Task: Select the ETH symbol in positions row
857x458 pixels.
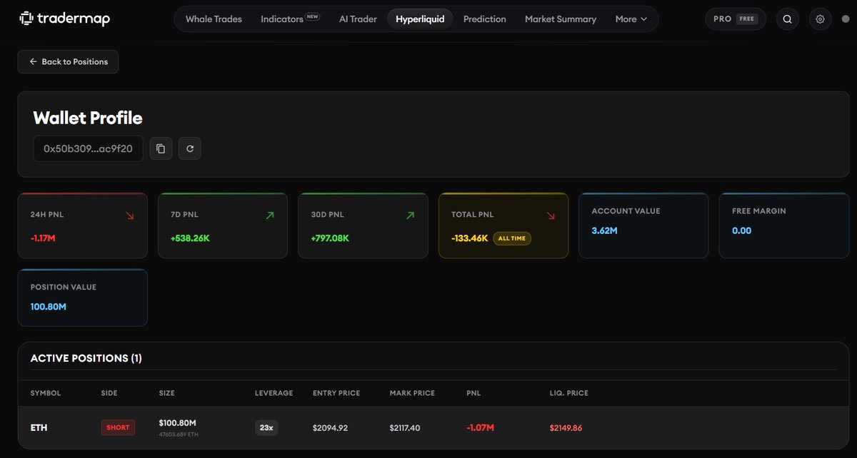Action: [x=39, y=428]
